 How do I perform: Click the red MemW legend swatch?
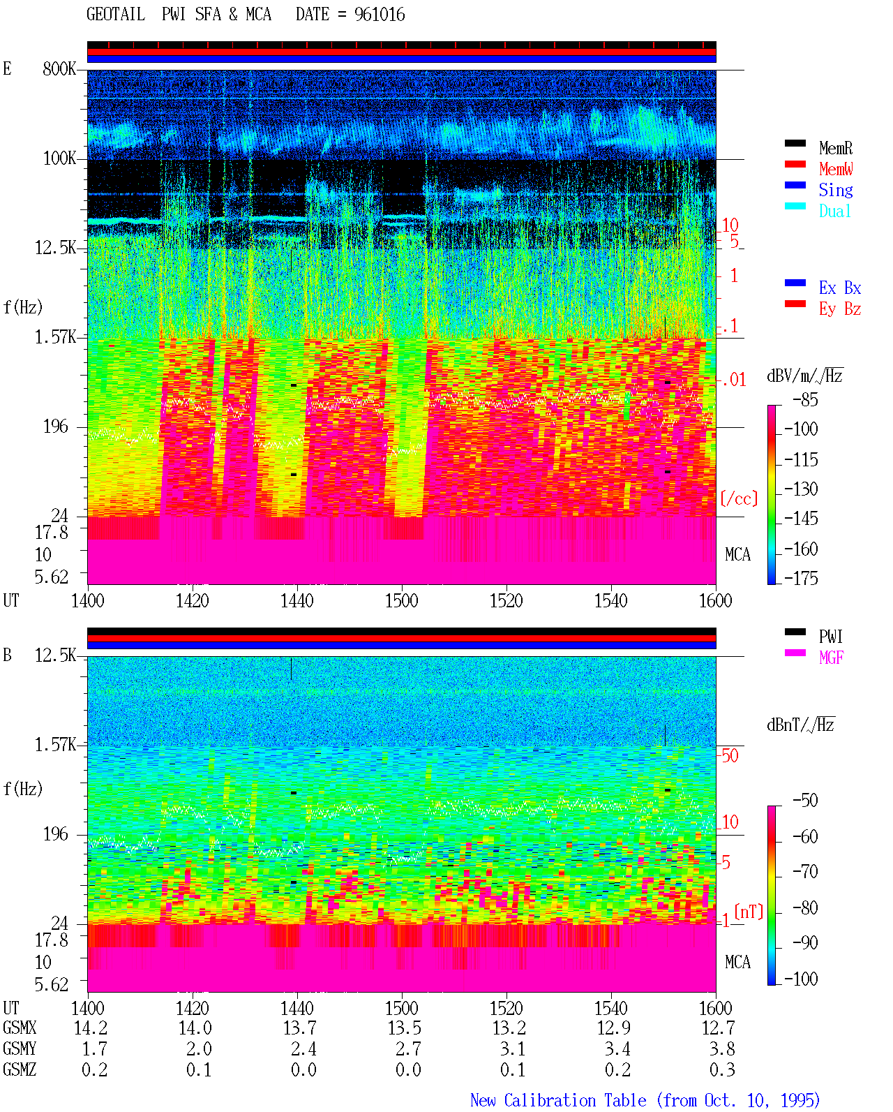tap(795, 164)
